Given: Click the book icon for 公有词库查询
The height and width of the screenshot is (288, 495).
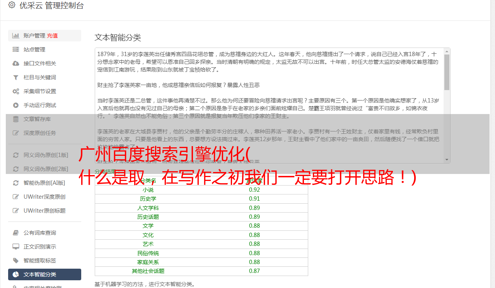Looking at the screenshot, I should [x=16, y=233].
